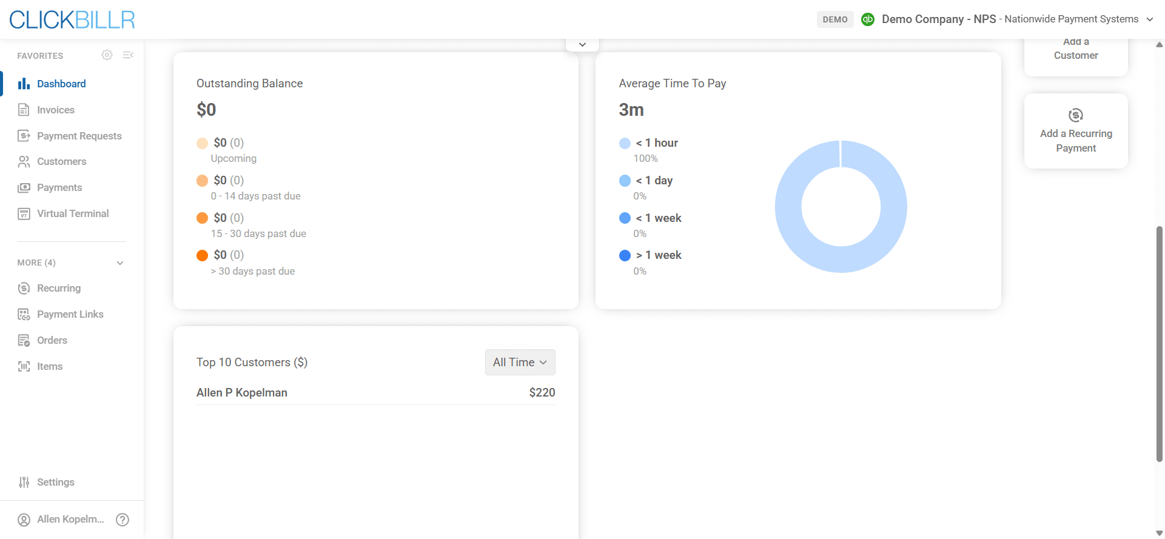Screen dimensions: 1165x539
Task: Click the Dashboard bar chart icon
Action: point(24,84)
